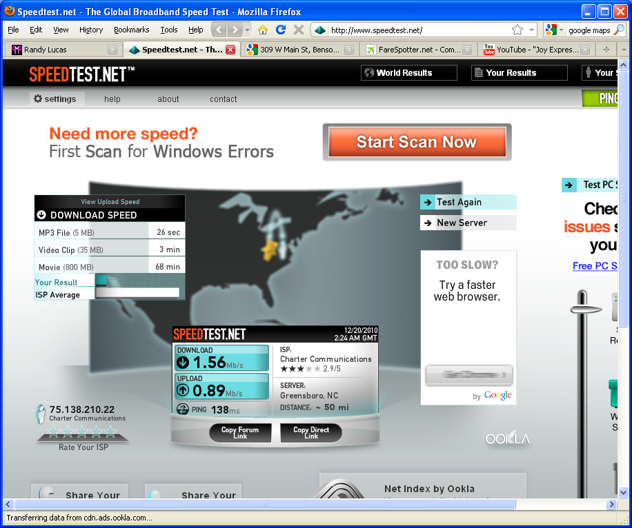Click the search magnifier icon
Screen dimensions: 632x528
coord(618,30)
